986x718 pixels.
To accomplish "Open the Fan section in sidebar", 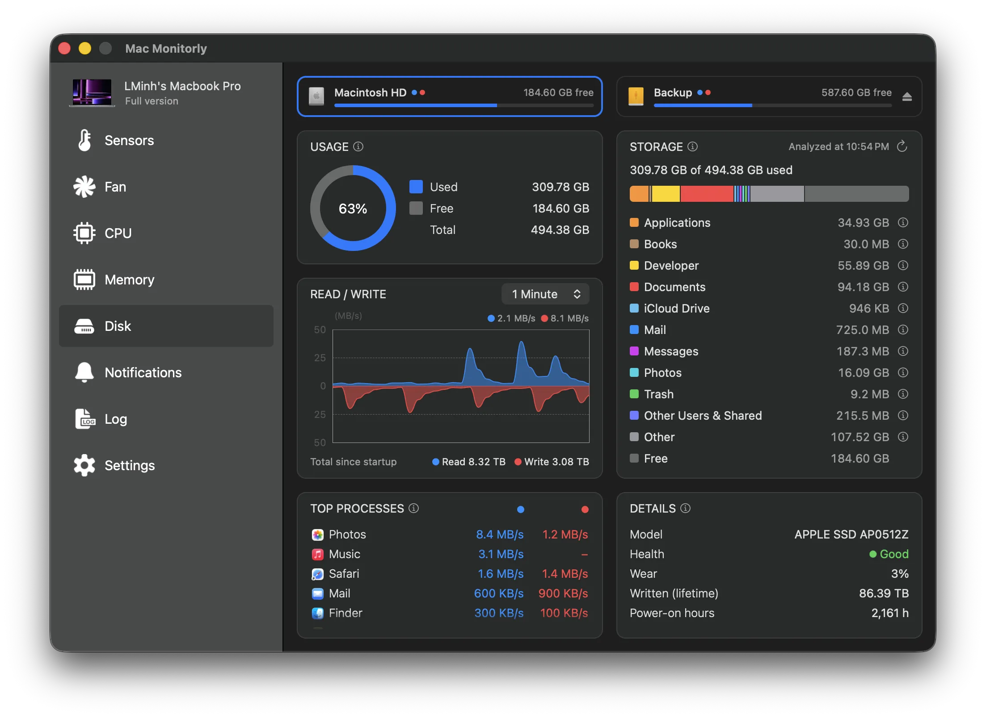I will [166, 187].
